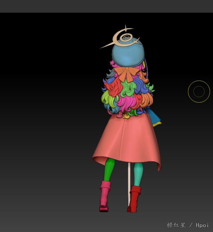
Task: Select the pink boot on the left foot
Action: [x=105, y=195]
